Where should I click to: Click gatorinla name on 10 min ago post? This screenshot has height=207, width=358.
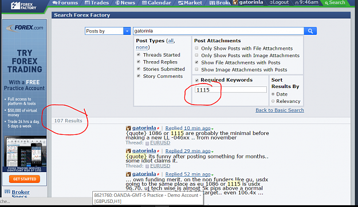(x=144, y=128)
